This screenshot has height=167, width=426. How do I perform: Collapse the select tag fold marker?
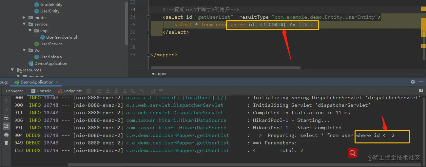pos(148,17)
